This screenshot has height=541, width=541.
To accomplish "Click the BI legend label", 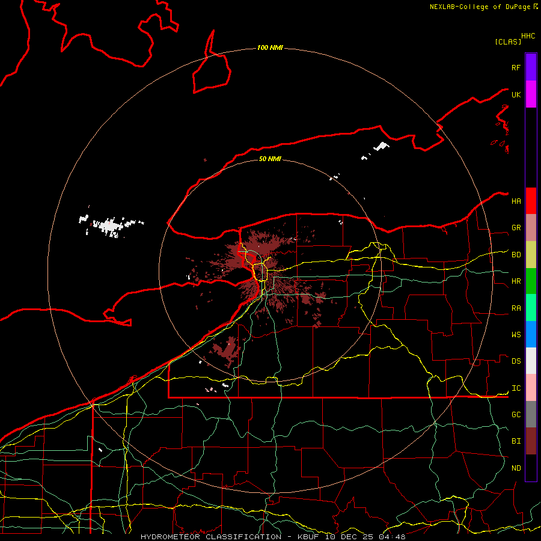I will coord(516,441).
